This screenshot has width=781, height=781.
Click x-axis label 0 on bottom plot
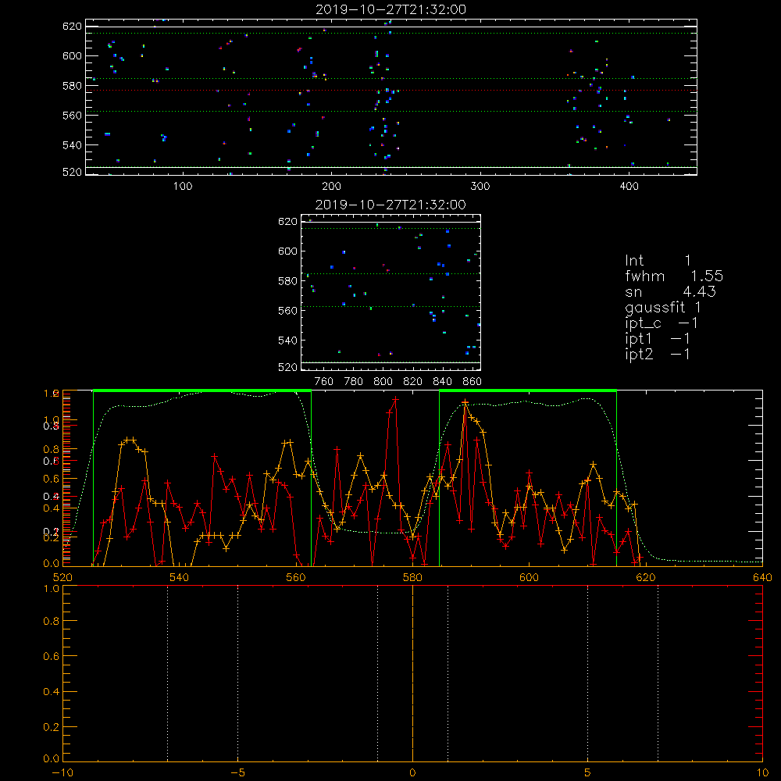(x=412, y=772)
